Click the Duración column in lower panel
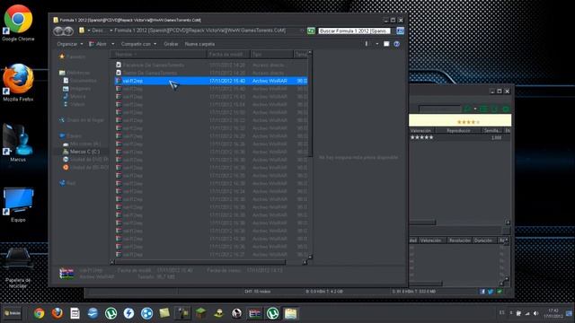Screen dimensions: 575x323 pos(483,240)
